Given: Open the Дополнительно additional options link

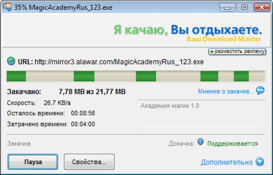Looking at the screenshot, I should (227, 162).
